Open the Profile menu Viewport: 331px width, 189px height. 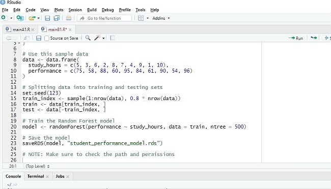[125, 10]
